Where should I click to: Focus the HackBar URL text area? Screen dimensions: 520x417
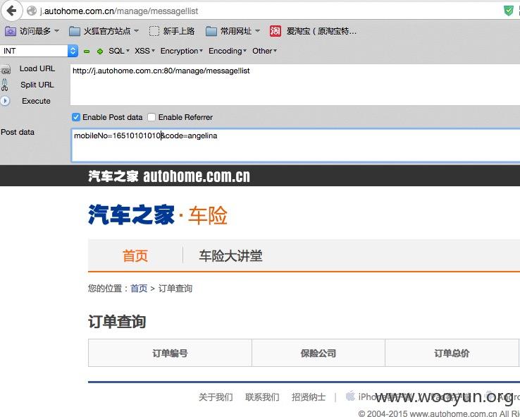pyautogui.click(x=295, y=85)
